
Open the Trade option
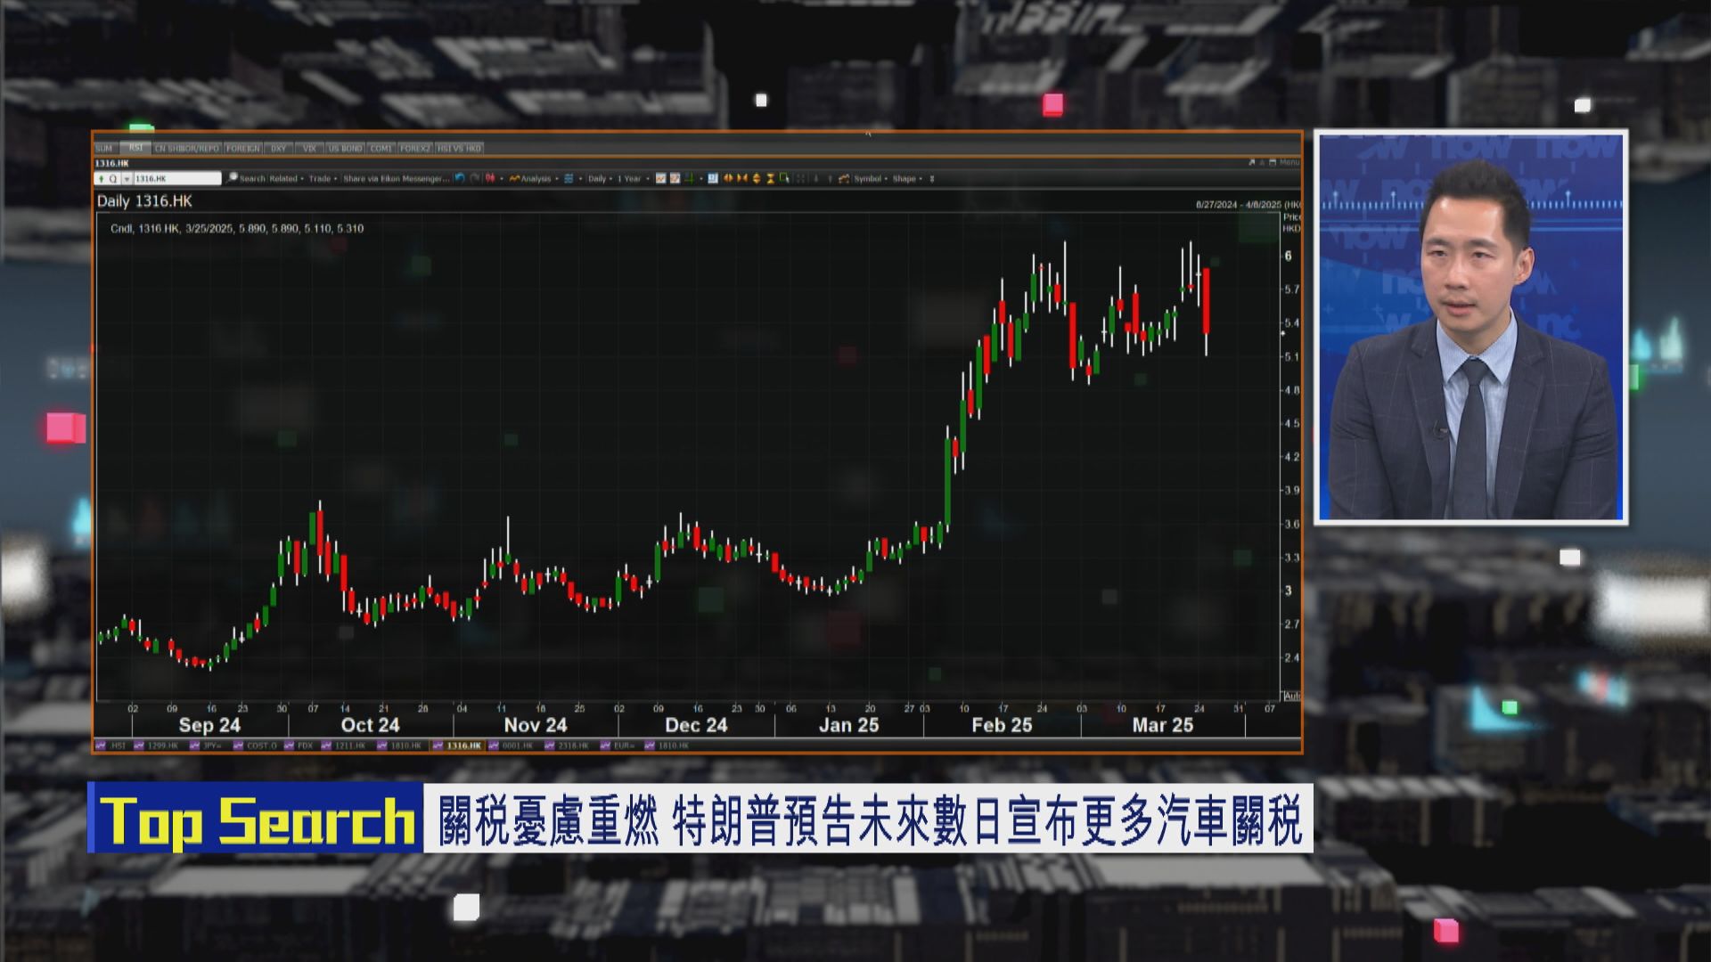pyautogui.click(x=321, y=178)
